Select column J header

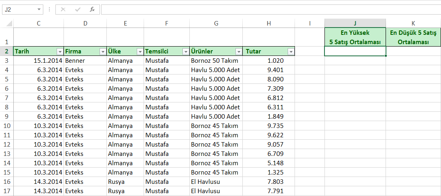[x=355, y=23]
